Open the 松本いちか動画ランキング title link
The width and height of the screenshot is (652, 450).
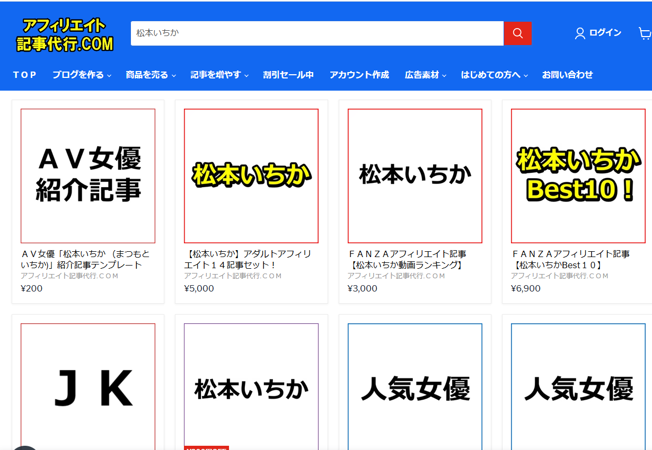click(407, 259)
